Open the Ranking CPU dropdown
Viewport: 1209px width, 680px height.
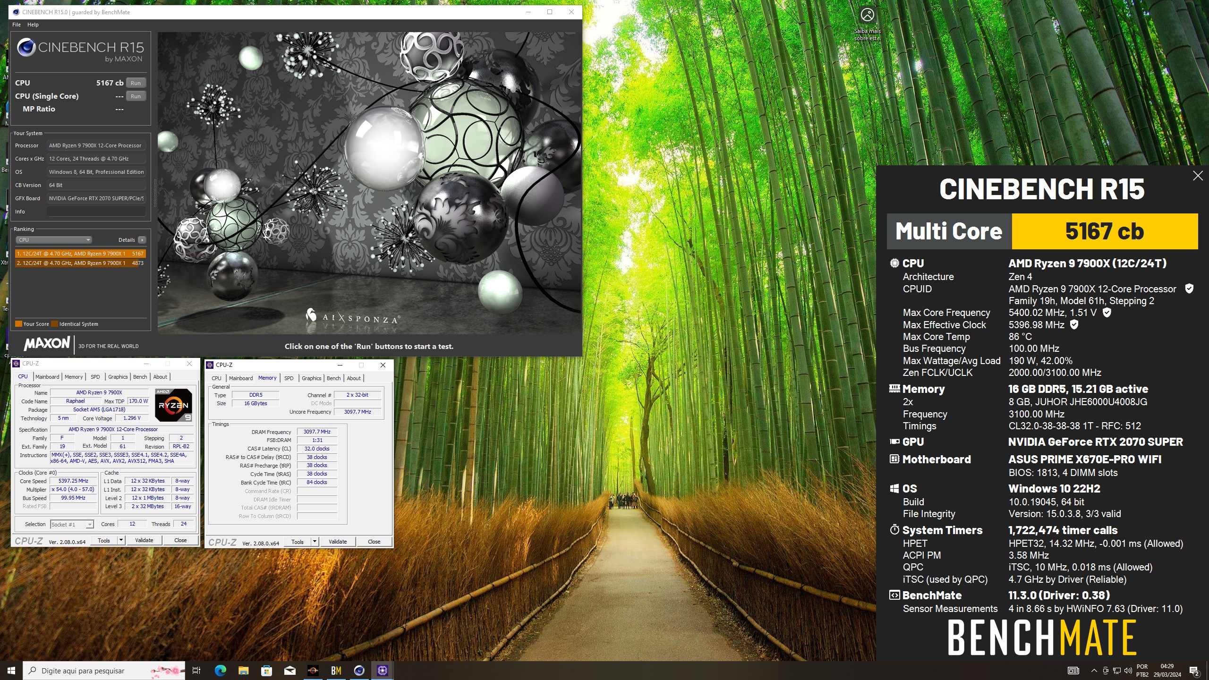53,240
